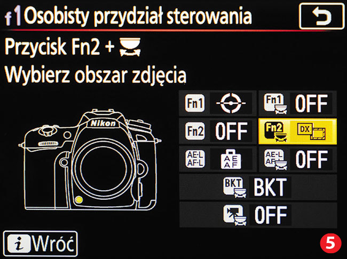Image resolution: width=347 pixels, height=259 pixels.
Task: Select the movie record button plus dial icon
Action: point(234,215)
